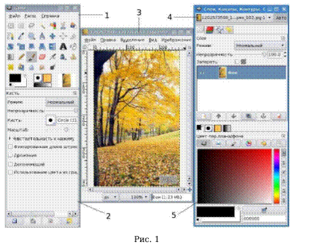Screen dimensions: 312x246
Task: Raise the layer with up arrow button
Action: 218,116
